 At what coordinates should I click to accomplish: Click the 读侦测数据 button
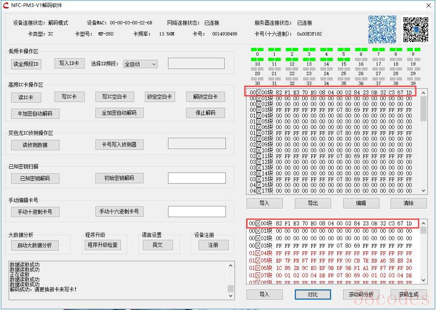(x=35, y=145)
